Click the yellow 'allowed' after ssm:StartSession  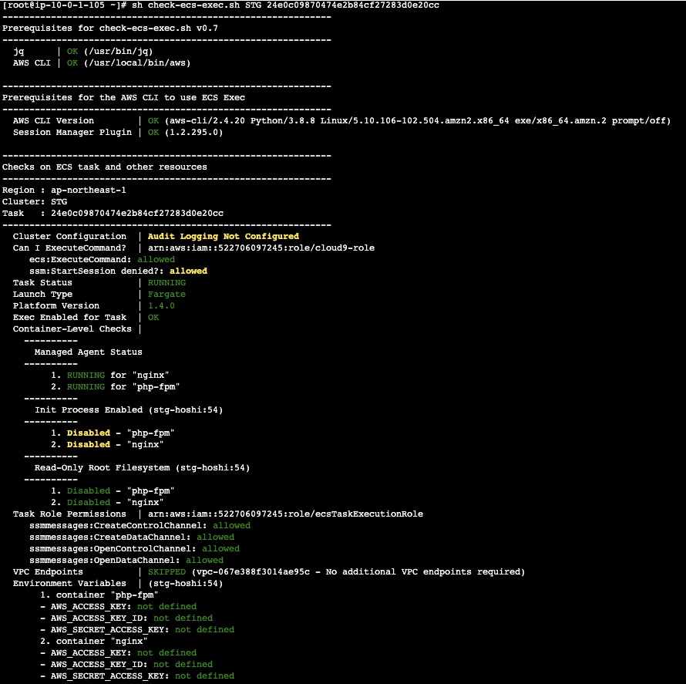188,271
